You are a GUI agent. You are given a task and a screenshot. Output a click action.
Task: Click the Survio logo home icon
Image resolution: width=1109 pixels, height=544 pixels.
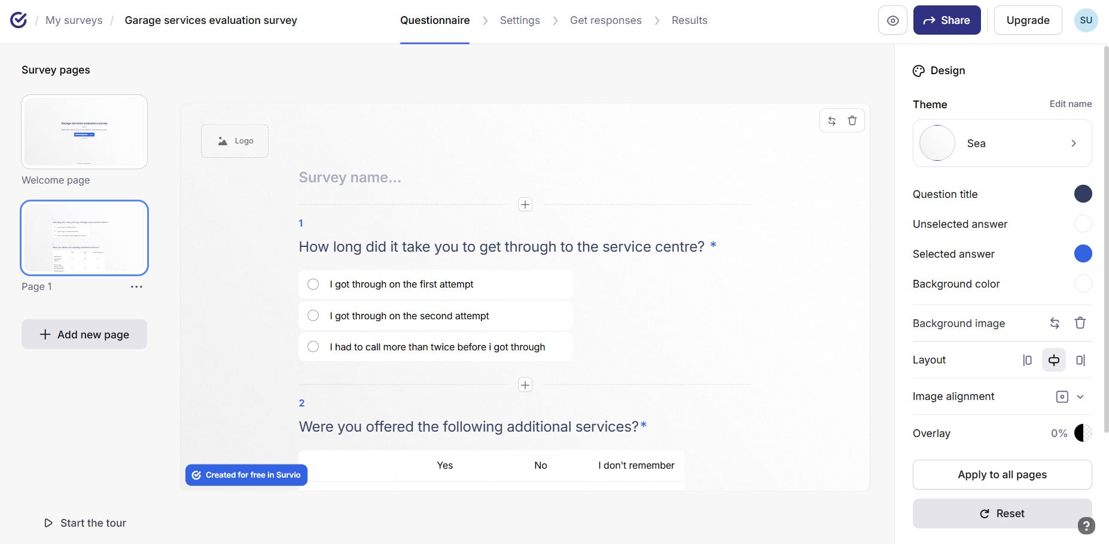click(19, 20)
